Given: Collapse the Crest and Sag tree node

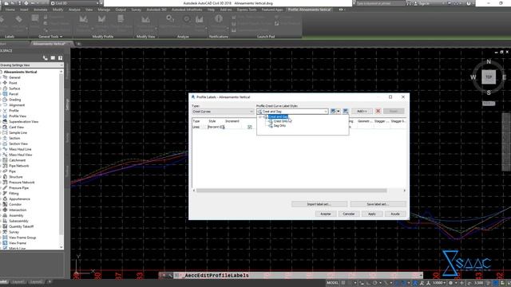Looking at the screenshot, I should coord(260,117).
